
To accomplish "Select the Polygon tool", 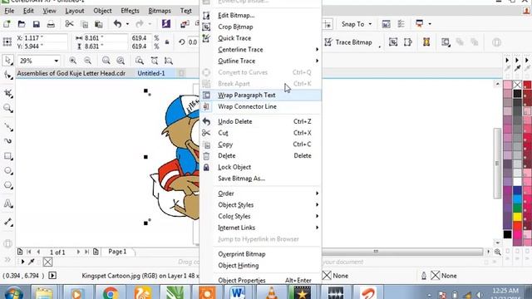I will coord(7,185).
